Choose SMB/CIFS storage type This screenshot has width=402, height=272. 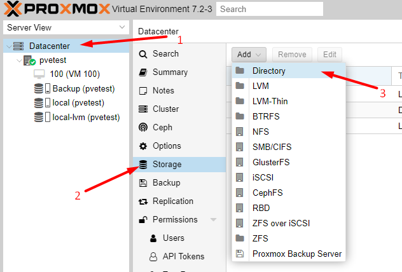[x=289, y=147]
